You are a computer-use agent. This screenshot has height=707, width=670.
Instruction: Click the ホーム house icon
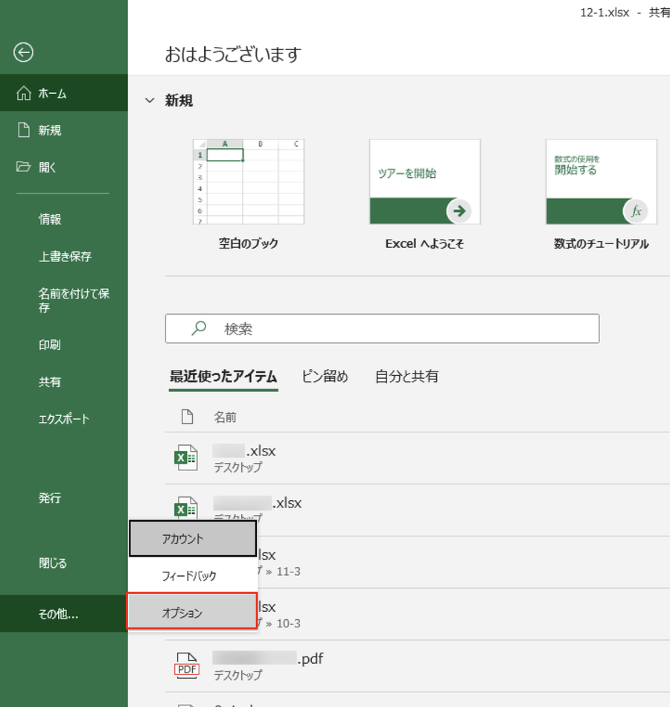[24, 93]
